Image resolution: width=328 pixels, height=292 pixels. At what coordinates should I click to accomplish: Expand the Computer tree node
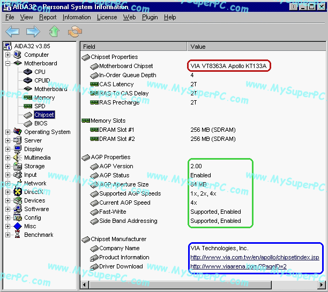tap(8, 55)
